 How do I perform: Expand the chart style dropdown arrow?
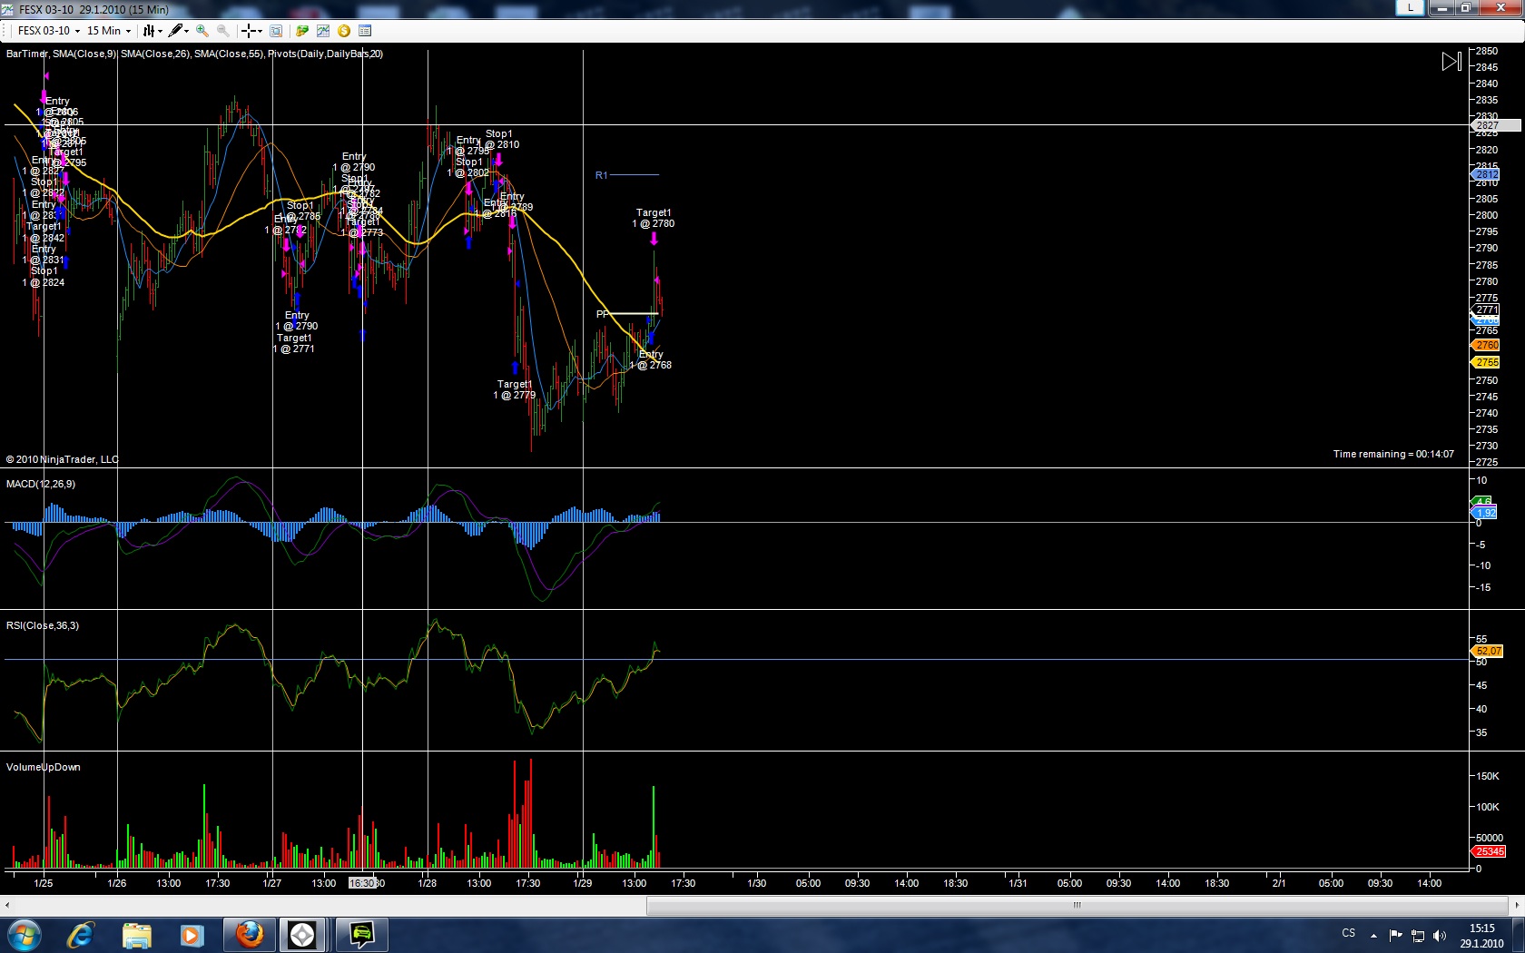[160, 31]
